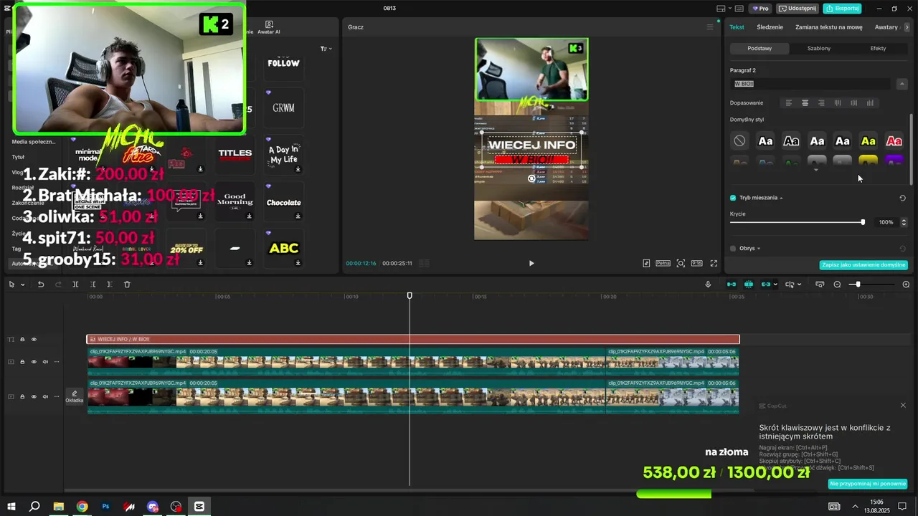
Task: Open Okładka cover editor
Action: (75, 396)
